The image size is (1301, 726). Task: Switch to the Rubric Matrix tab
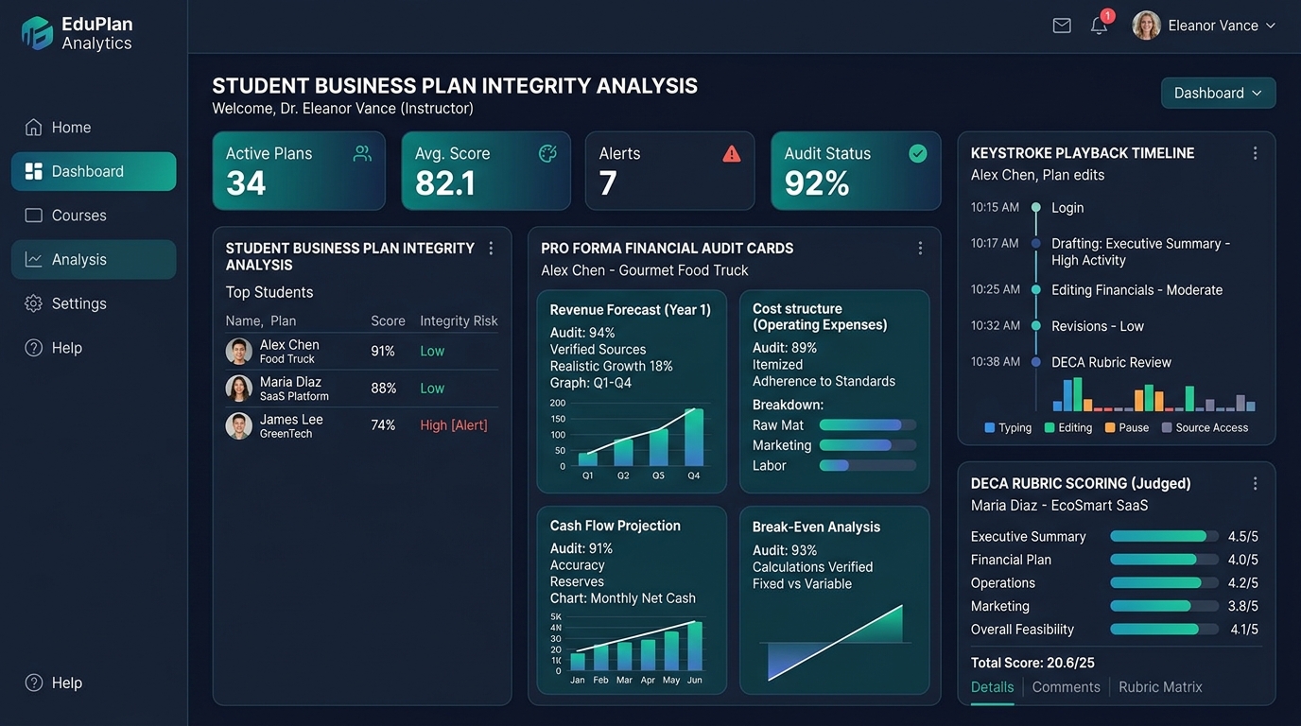click(x=1160, y=687)
